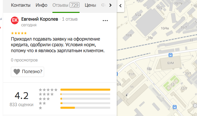Select the Отзывы 729 tab
Image resolution: width=197 pixels, height=116 pixels.
coord(66,5)
